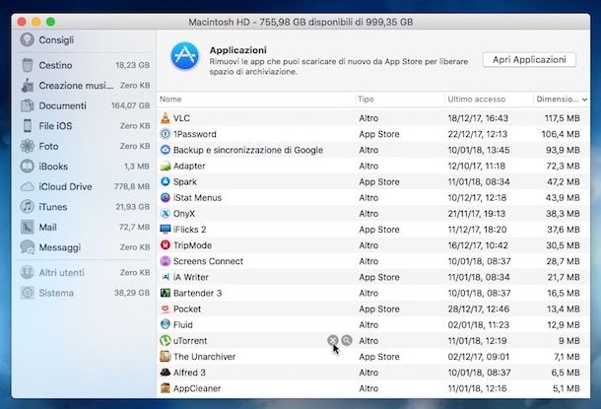Click Backup e sincronizzazione Google icon
The width and height of the screenshot is (601, 409).
click(x=166, y=150)
